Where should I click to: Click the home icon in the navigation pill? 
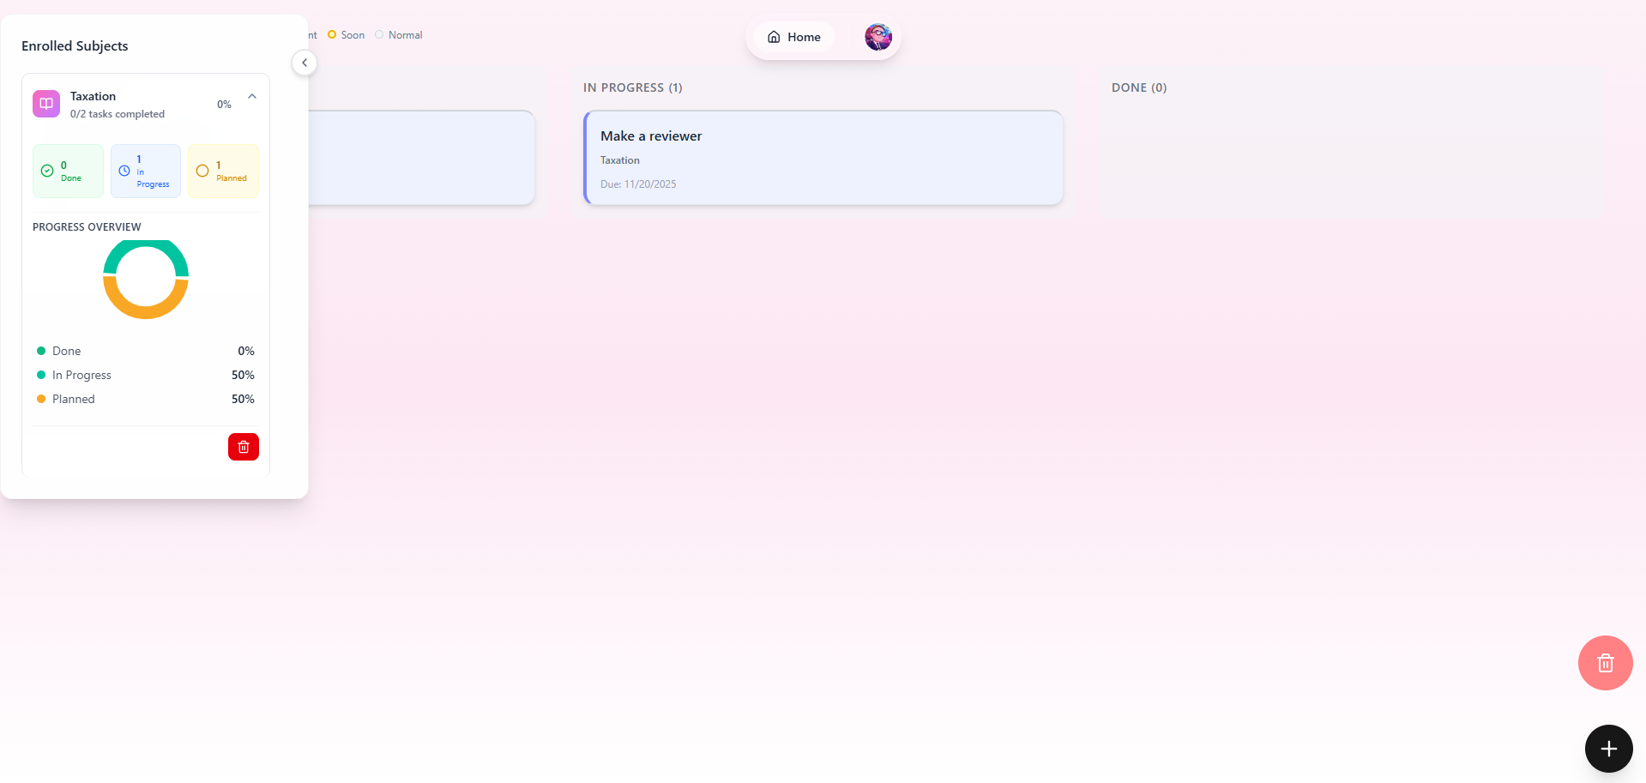tap(774, 37)
